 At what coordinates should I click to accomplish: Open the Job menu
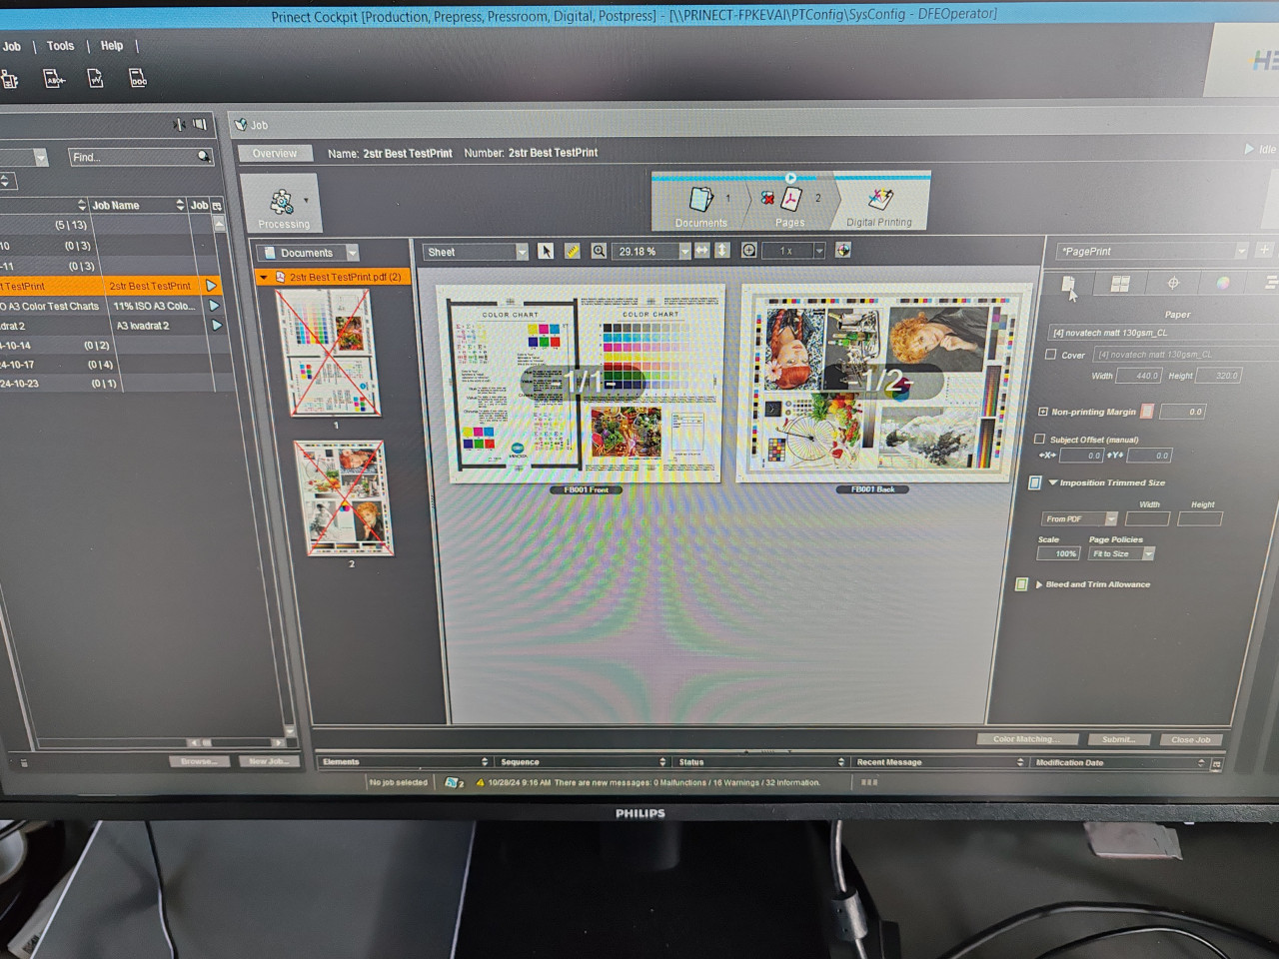point(11,46)
